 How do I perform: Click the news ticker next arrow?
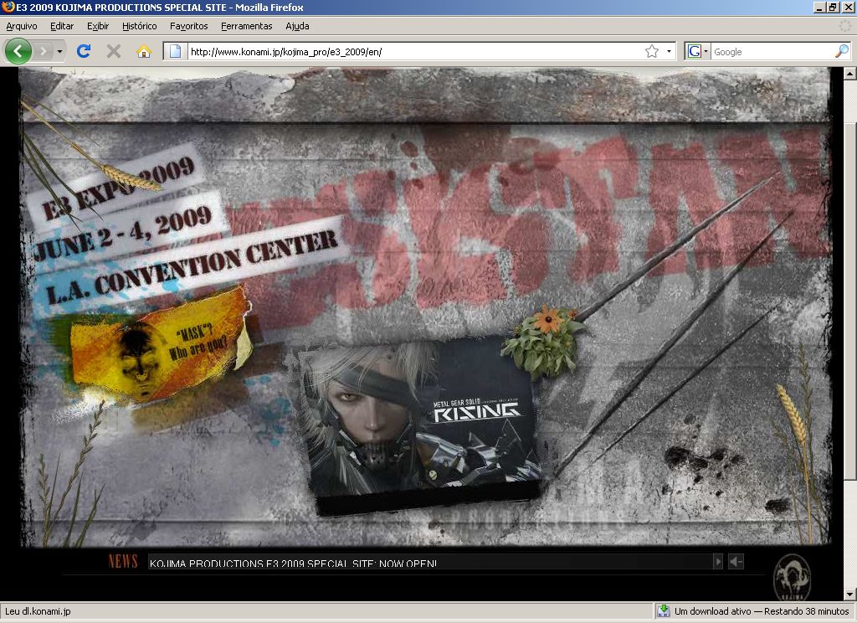click(717, 562)
